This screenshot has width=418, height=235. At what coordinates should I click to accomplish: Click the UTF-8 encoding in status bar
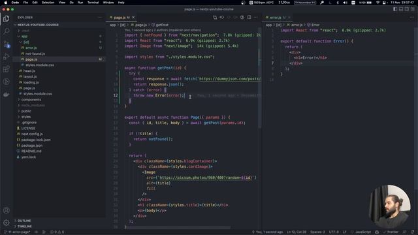coord(334,232)
